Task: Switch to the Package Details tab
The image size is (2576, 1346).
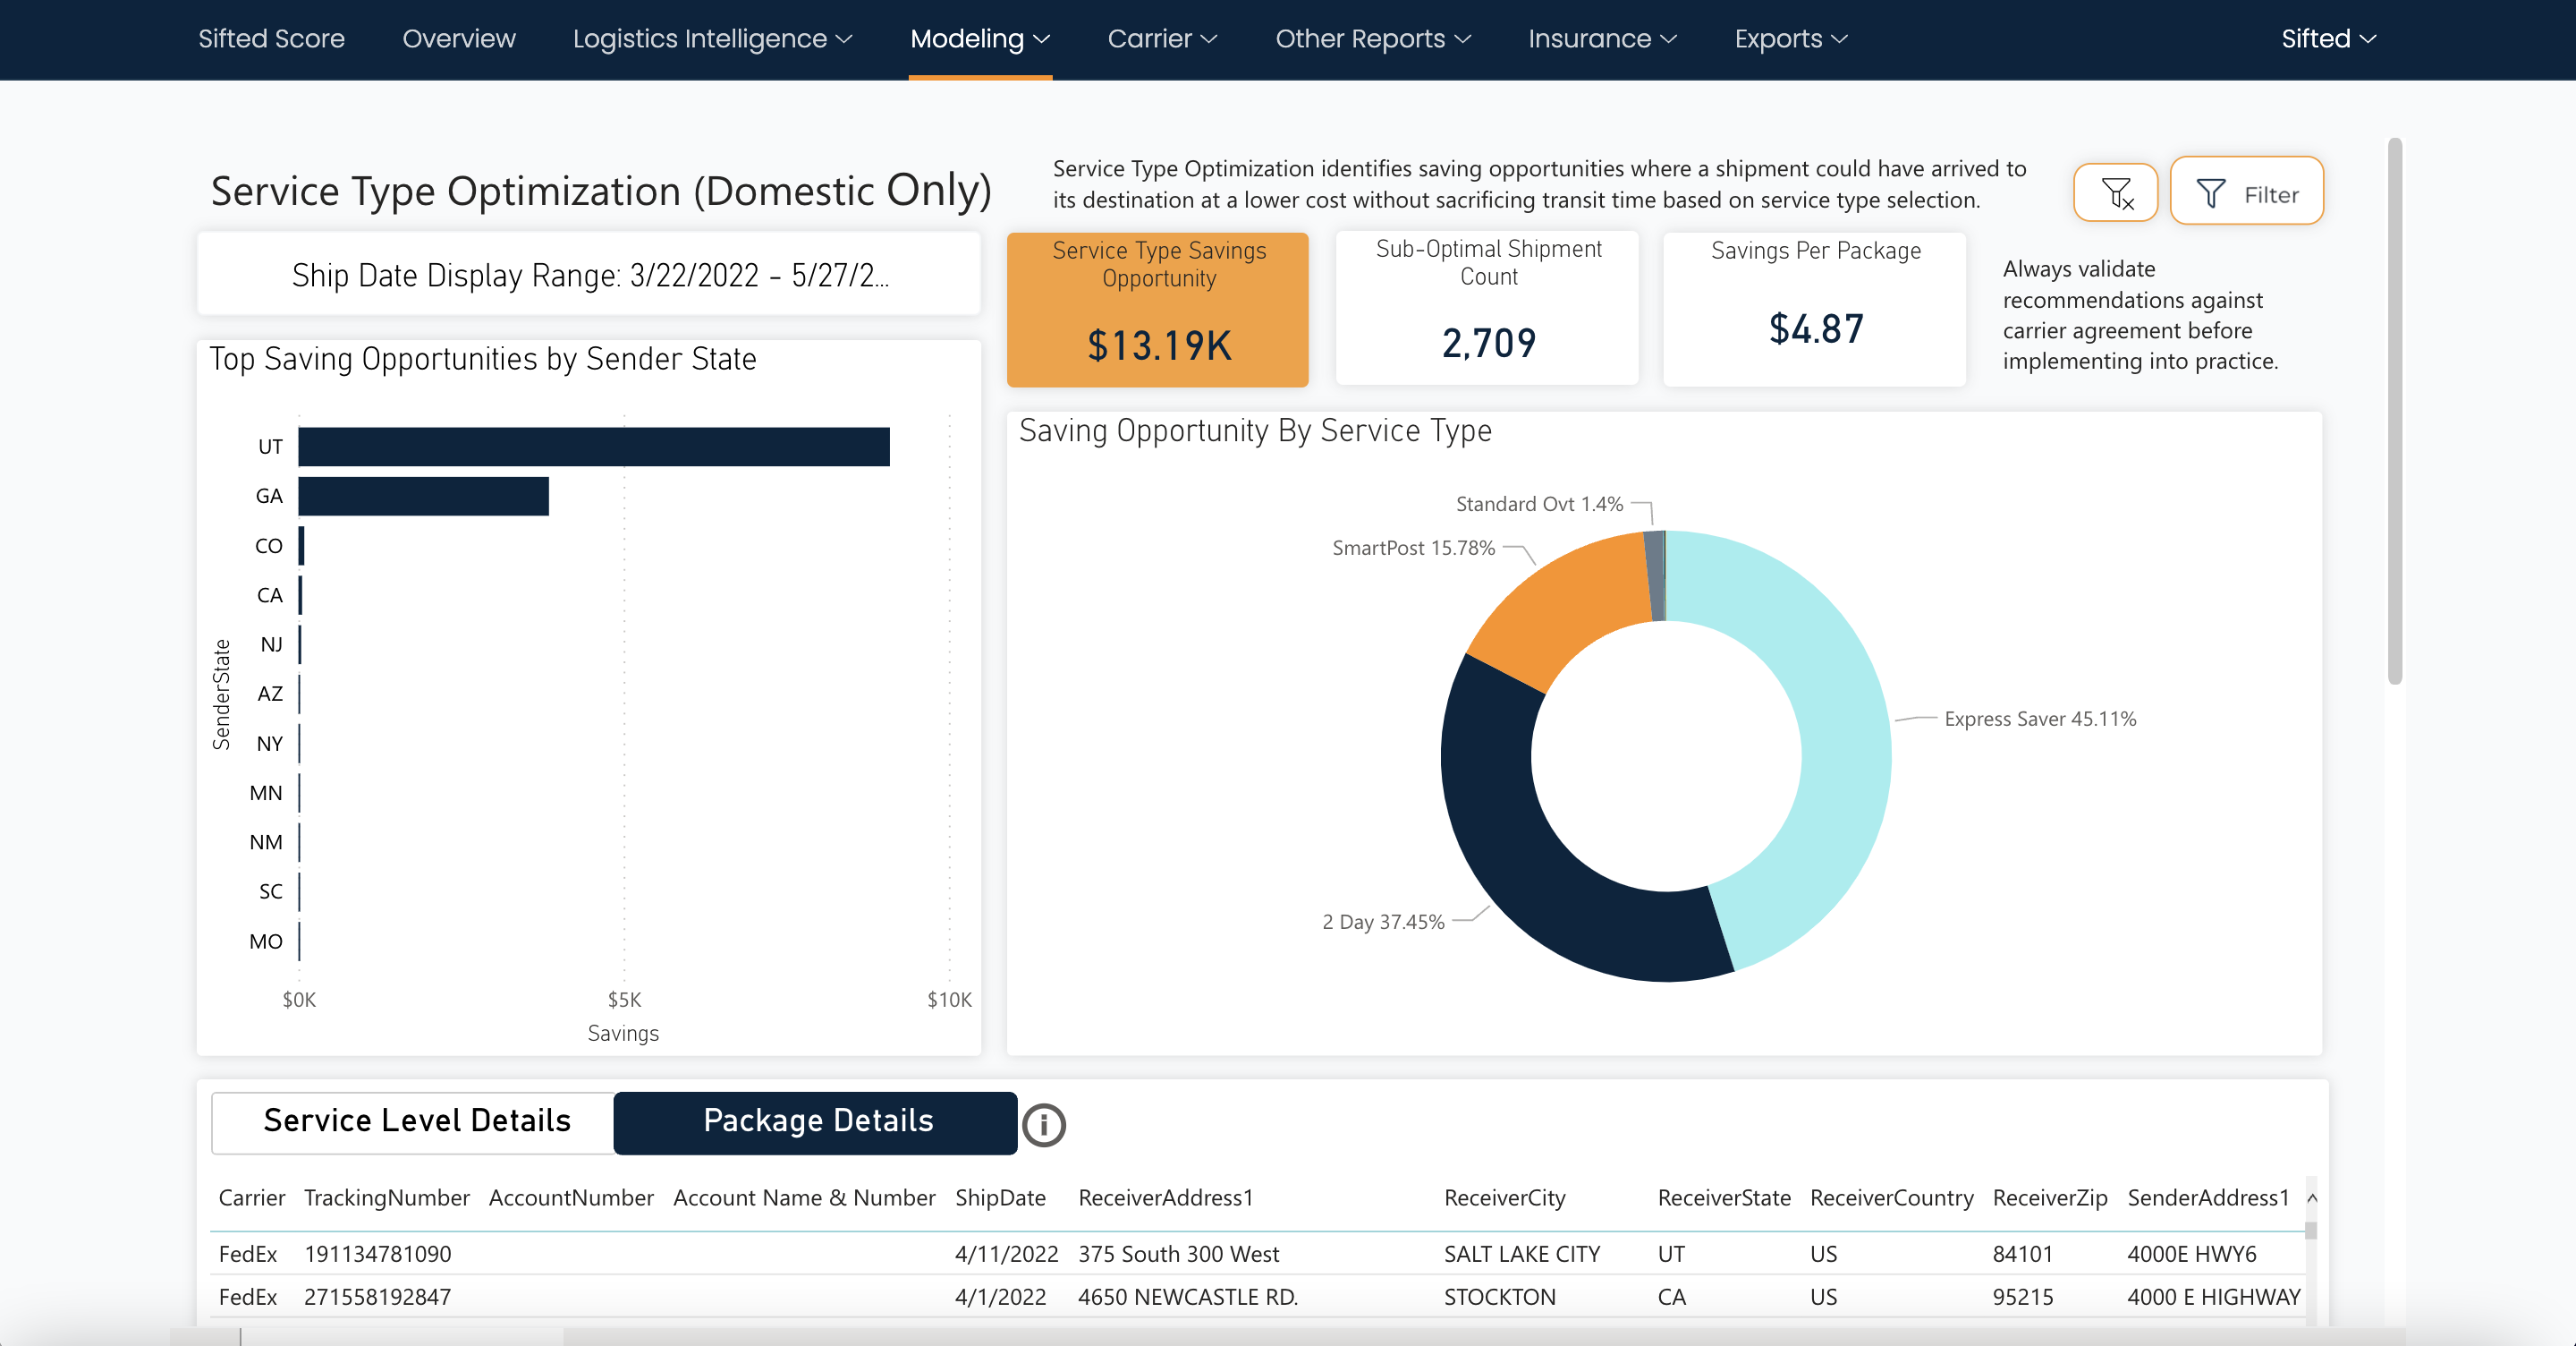Action: click(816, 1122)
